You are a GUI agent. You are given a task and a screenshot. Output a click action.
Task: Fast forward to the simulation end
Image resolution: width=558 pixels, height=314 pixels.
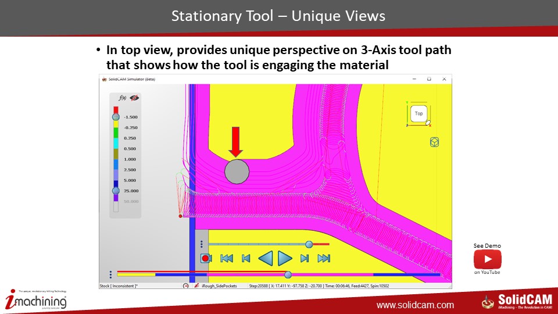[324, 258]
